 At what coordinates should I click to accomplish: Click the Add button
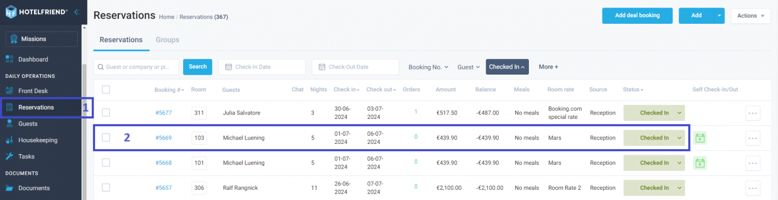[x=696, y=16]
